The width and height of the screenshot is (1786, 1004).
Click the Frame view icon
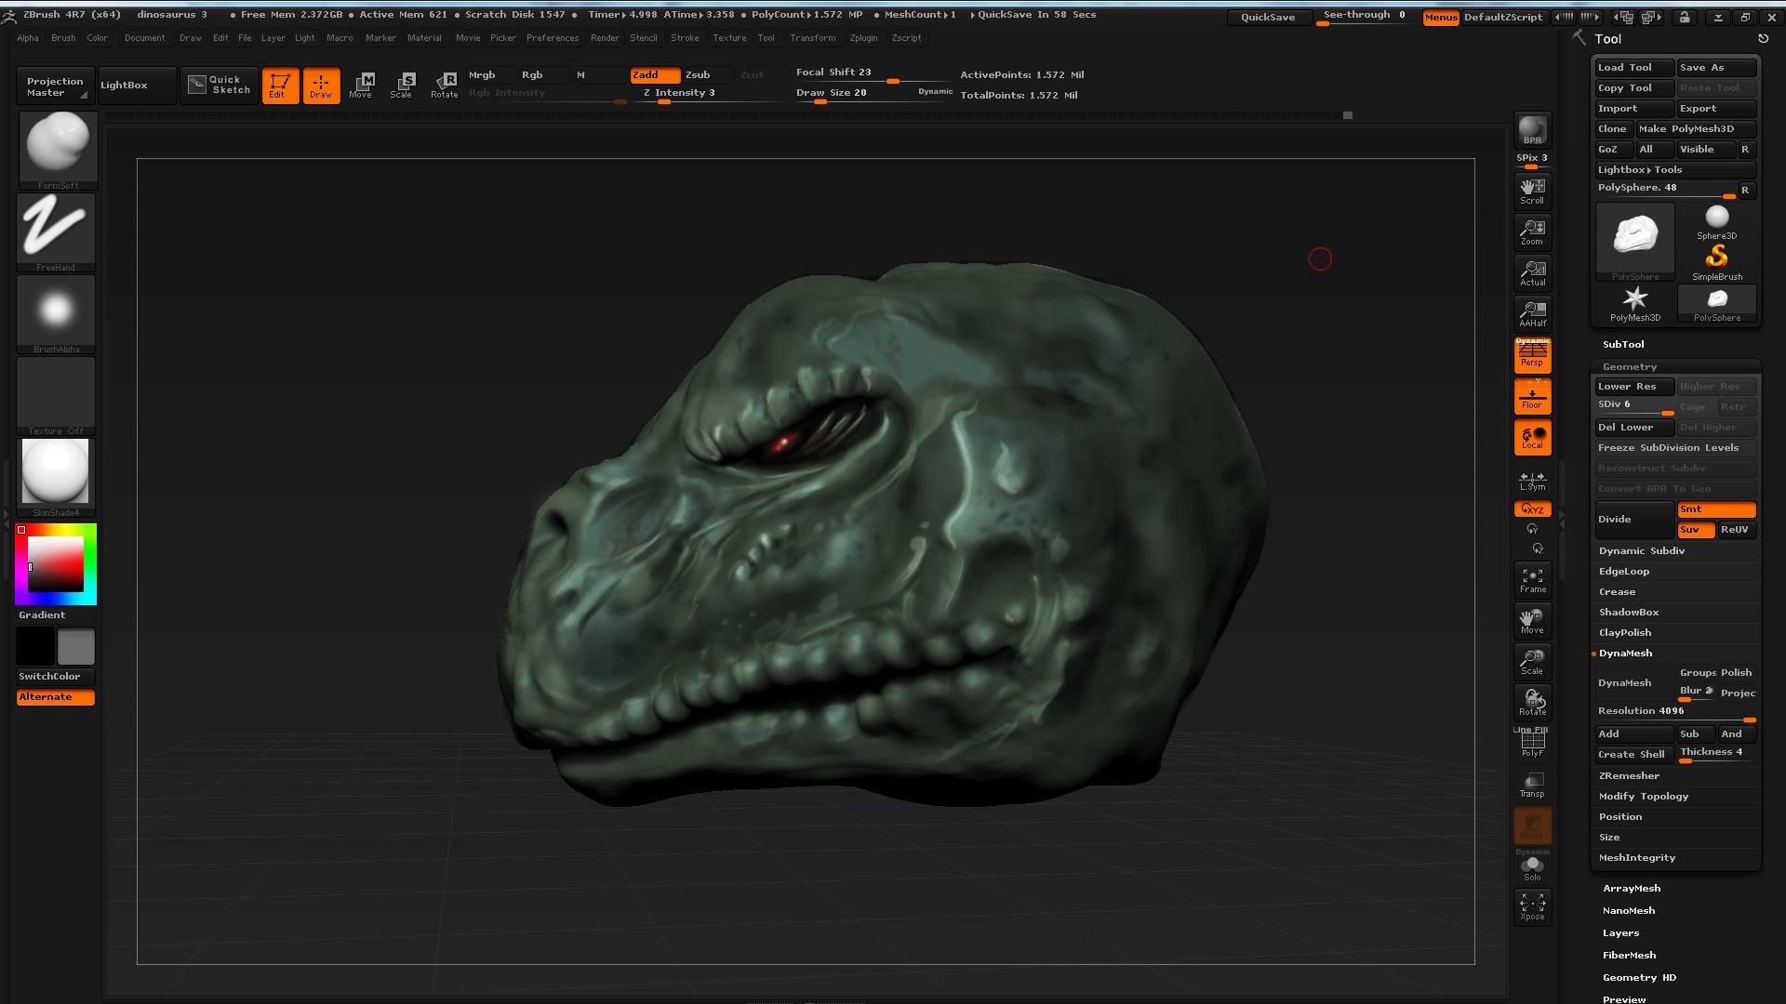pyautogui.click(x=1532, y=580)
